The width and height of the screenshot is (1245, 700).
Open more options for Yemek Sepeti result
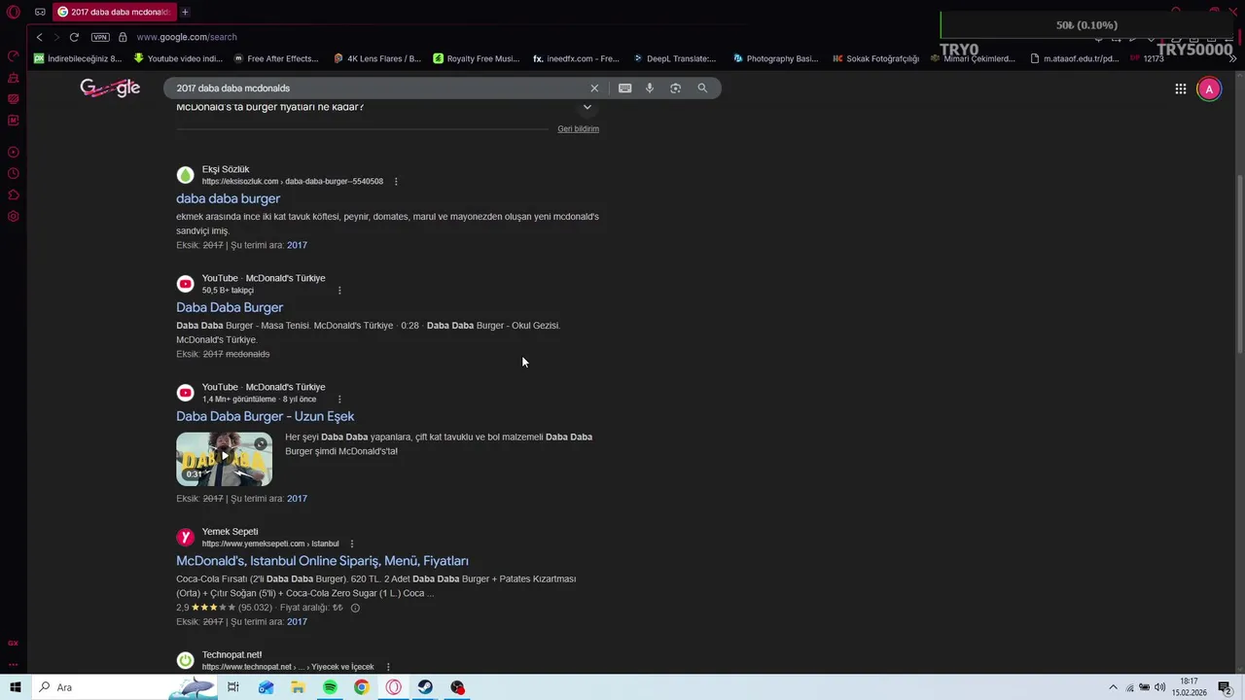(x=352, y=543)
